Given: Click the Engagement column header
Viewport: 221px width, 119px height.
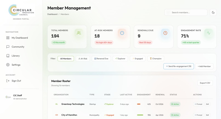Looking at the screenshot, I should point(144,95).
